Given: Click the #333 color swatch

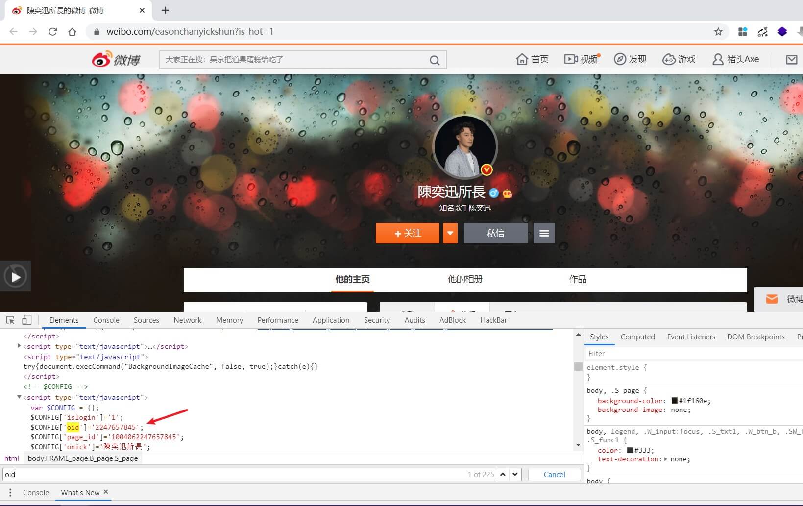Looking at the screenshot, I should pyautogui.click(x=630, y=450).
